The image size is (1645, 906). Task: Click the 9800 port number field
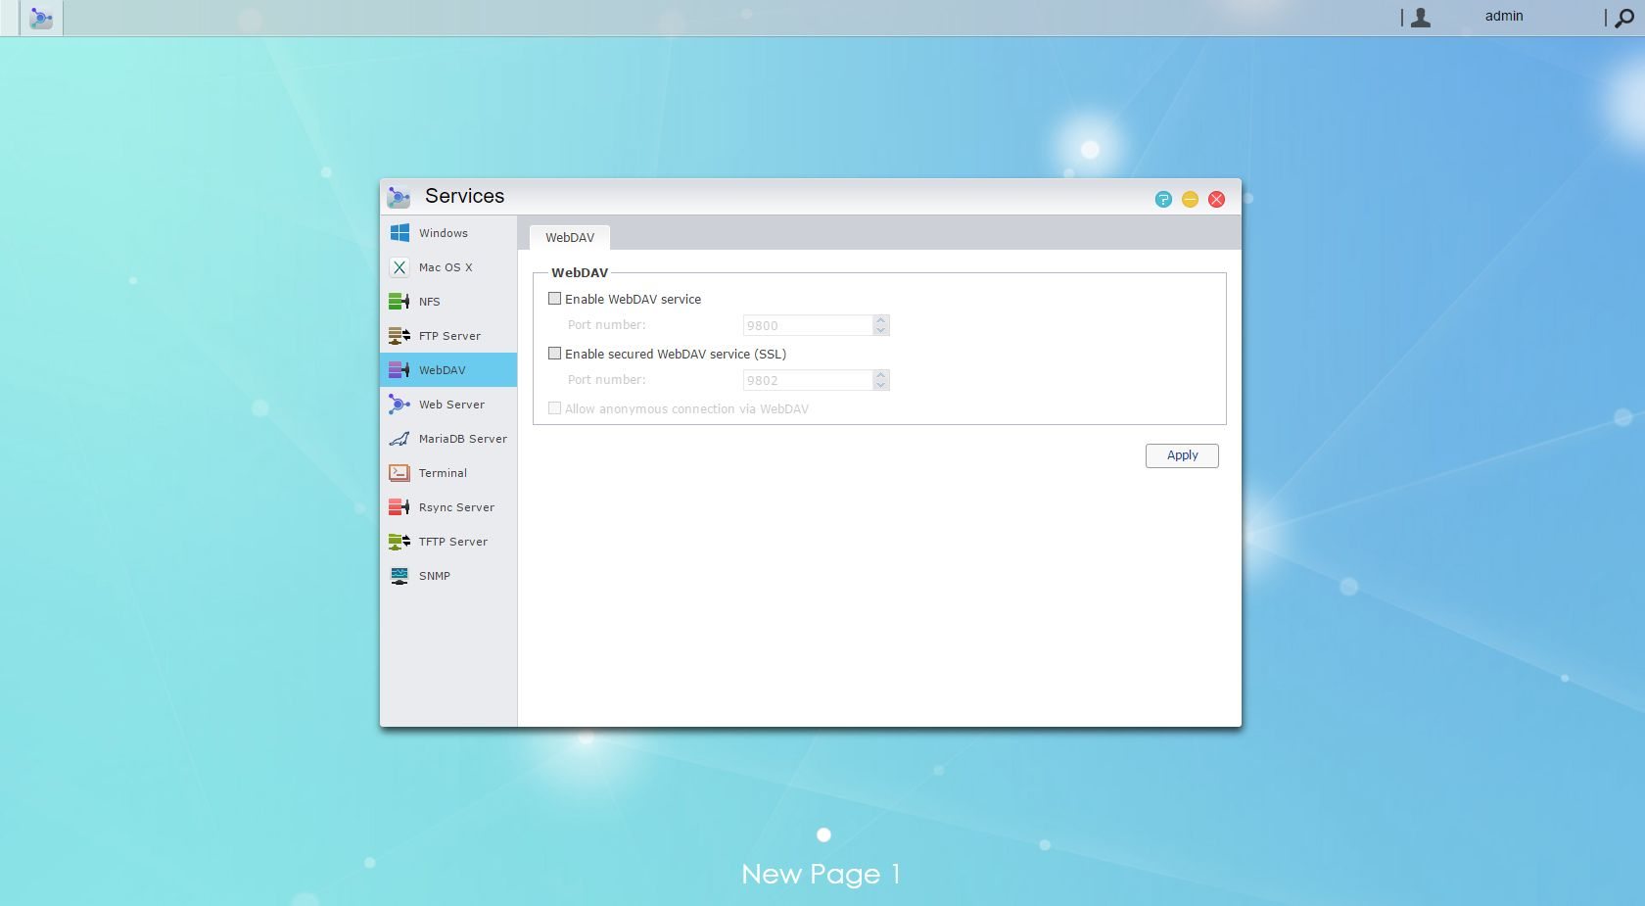pyautogui.click(x=807, y=325)
